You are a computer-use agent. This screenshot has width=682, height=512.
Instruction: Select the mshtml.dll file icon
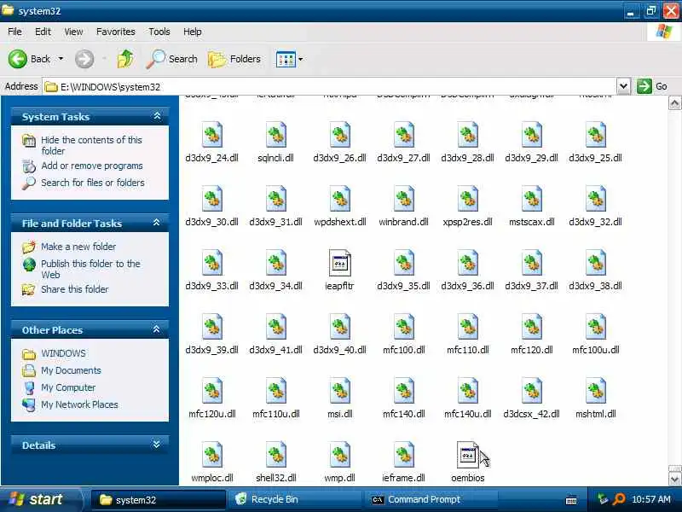(596, 391)
